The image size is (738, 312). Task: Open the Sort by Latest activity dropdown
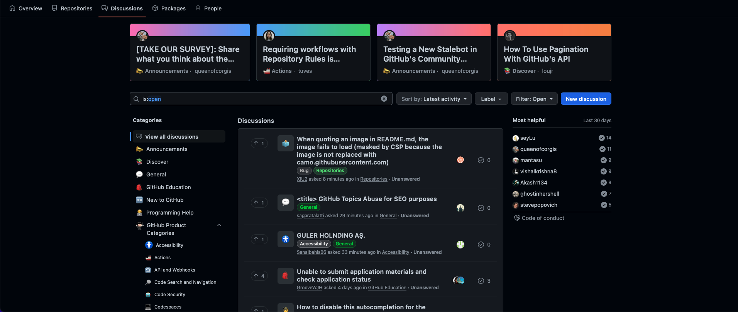pyautogui.click(x=434, y=99)
